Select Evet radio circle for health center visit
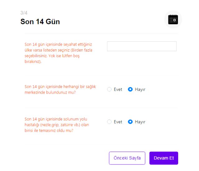 [x=109, y=89]
